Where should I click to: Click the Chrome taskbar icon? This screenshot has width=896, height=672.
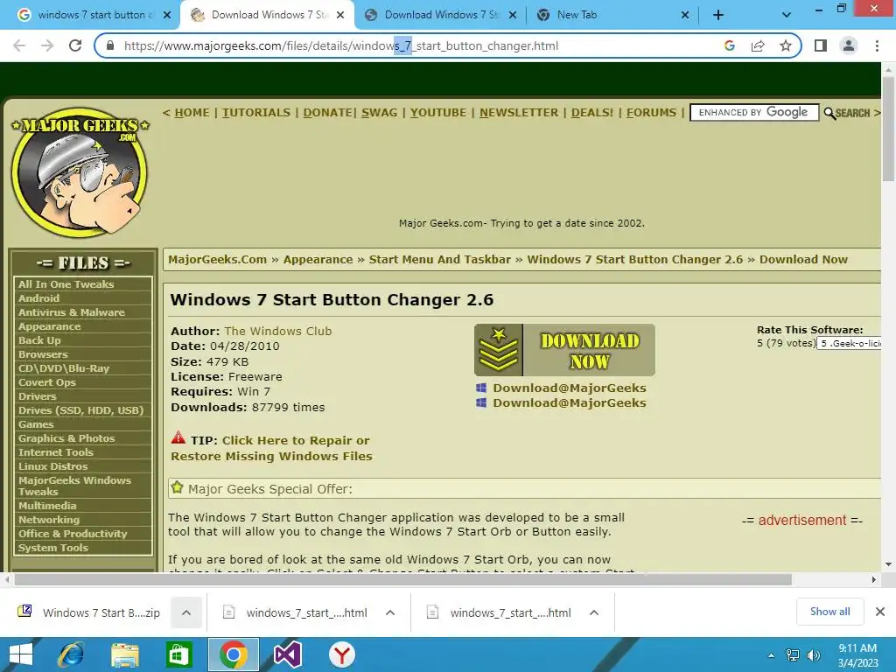[x=233, y=654]
